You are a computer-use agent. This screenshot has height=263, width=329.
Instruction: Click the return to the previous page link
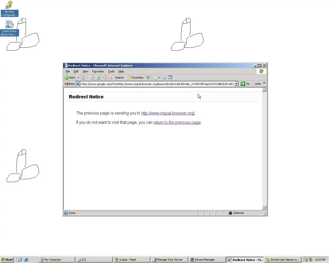(x=177, y=122)
